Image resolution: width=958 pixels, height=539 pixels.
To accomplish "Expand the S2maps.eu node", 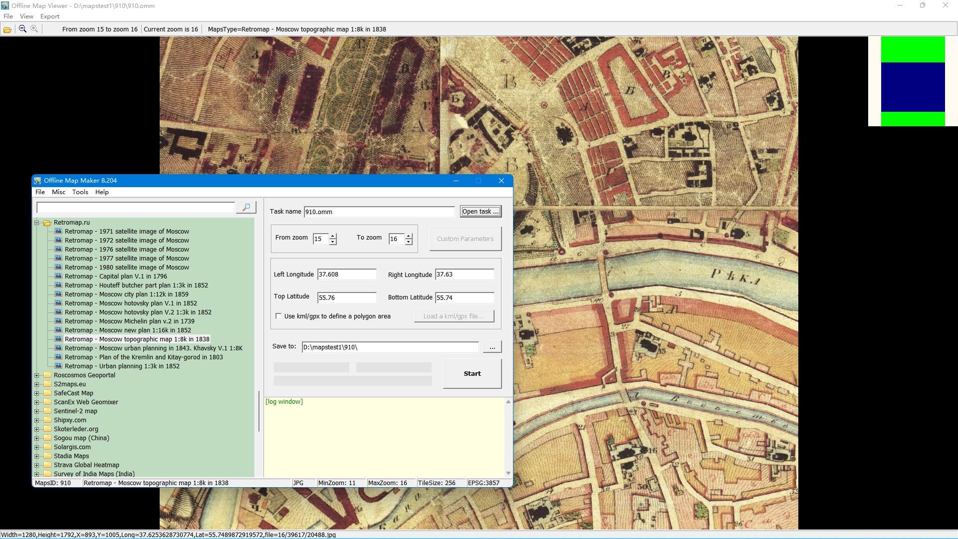I will click(36, 384).
